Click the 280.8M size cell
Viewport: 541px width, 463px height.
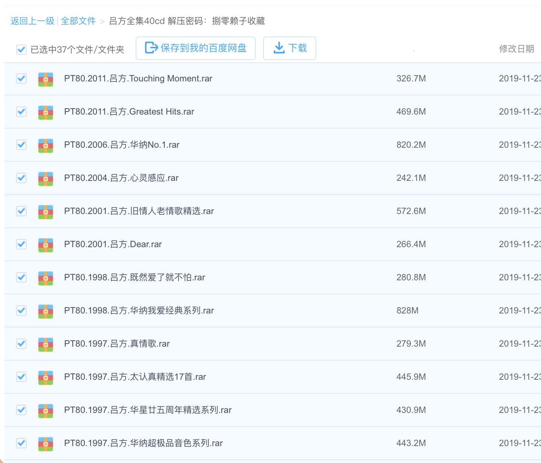click(411, 277)
